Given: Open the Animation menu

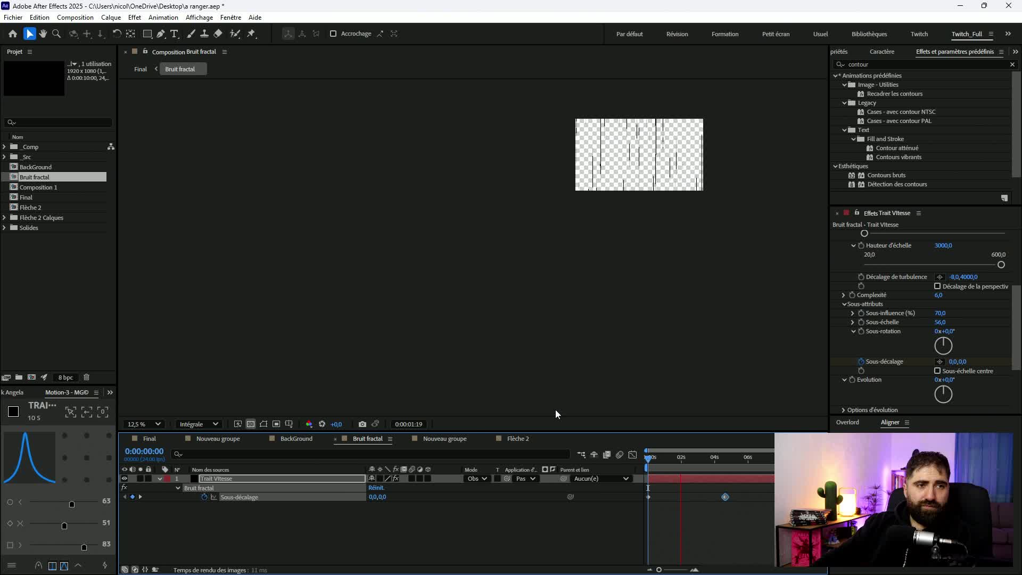Looking at the screenshot, I should [x=163, y=18].
